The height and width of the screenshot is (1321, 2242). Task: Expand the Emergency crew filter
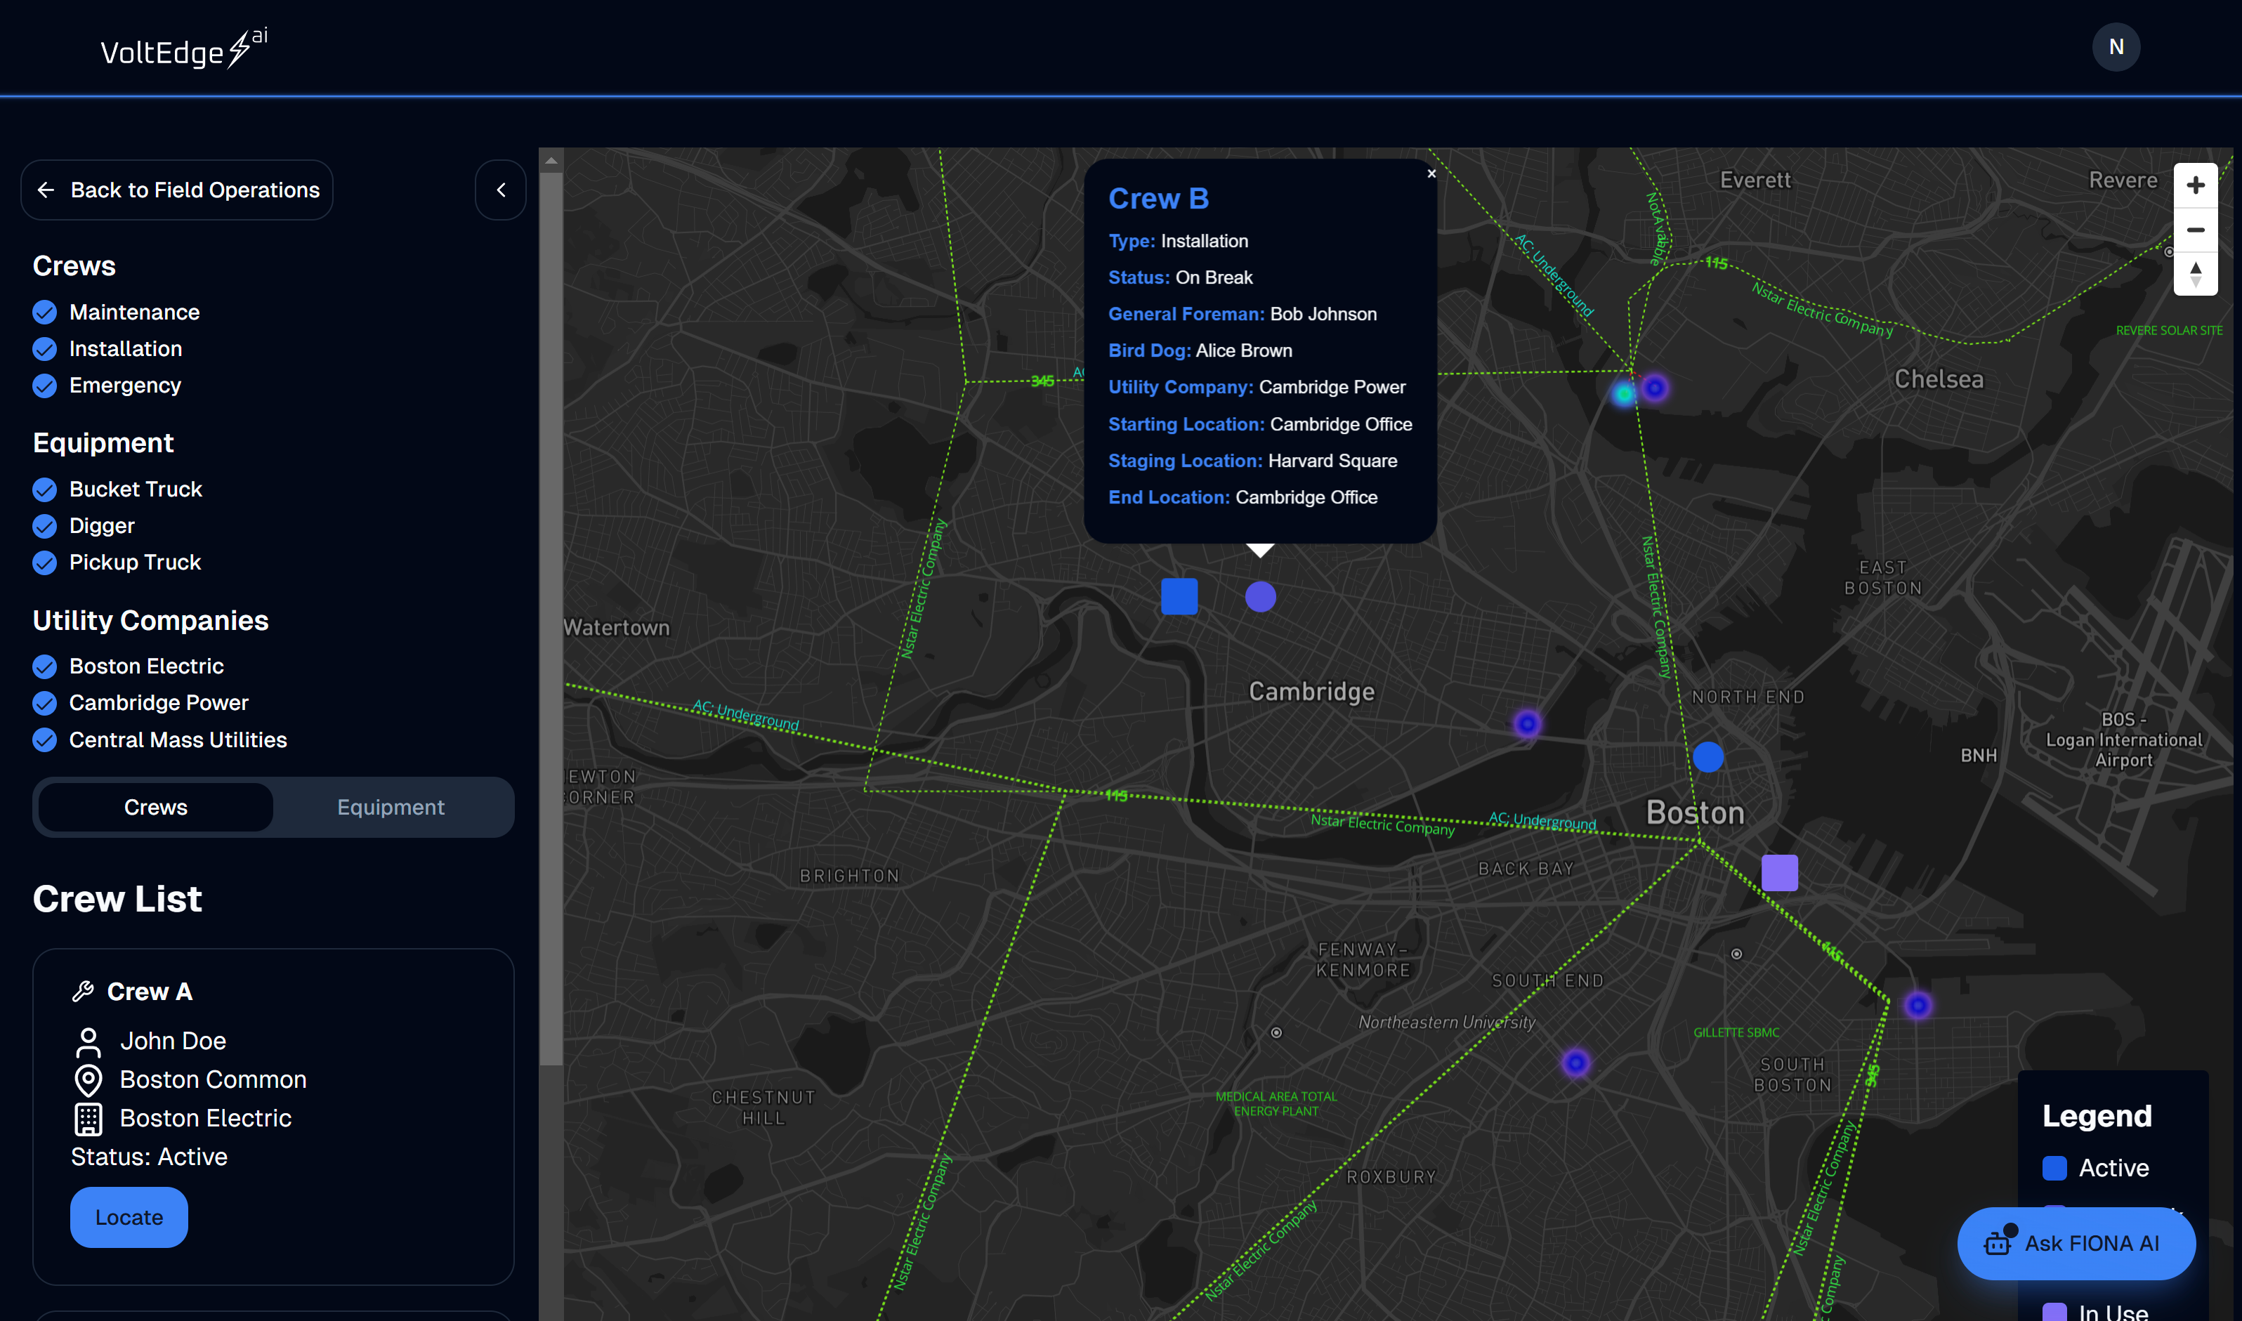click(x=126, y=383)
